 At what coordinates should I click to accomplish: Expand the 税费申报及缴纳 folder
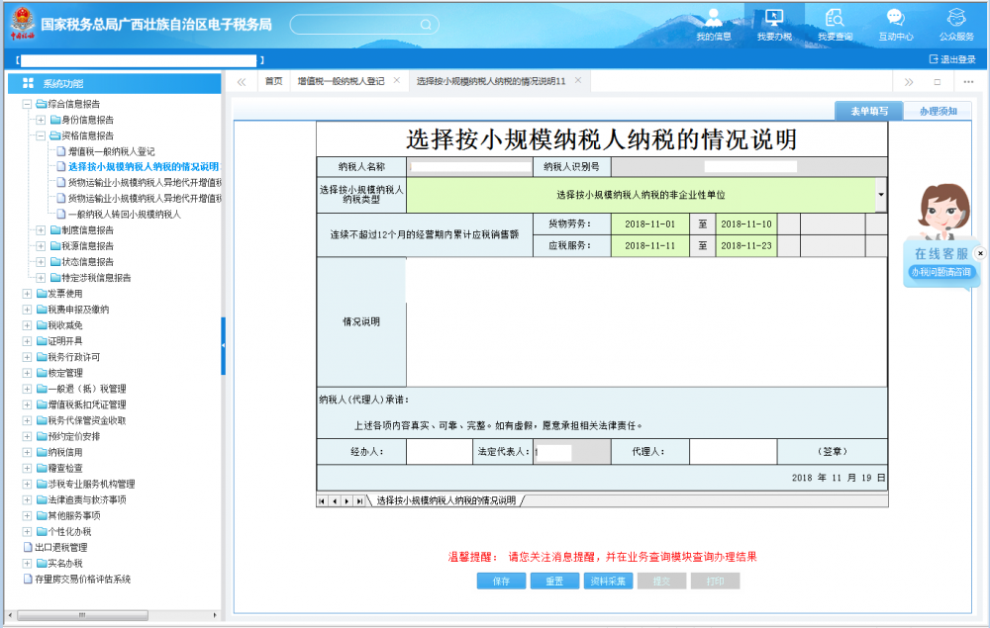(x=27, y=310)
